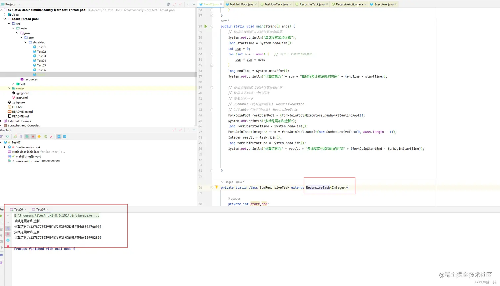Expand the test folder
This screenshot has height=286, width=500.
13,84
